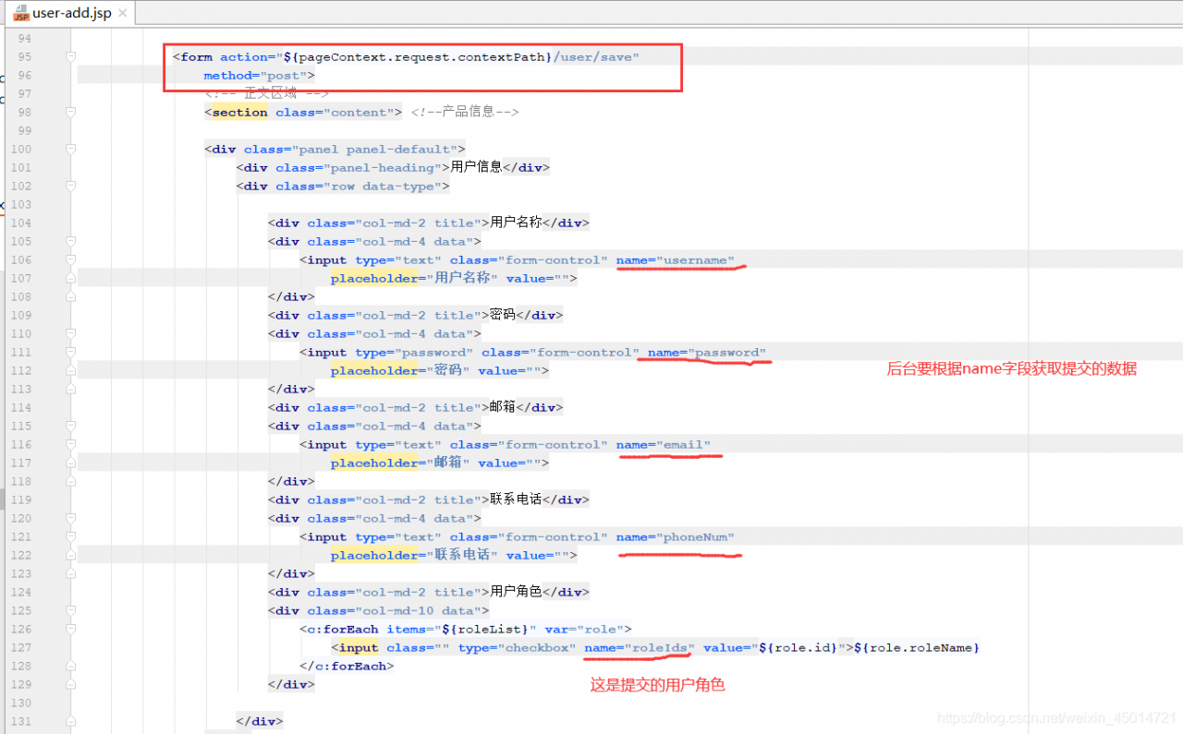The width and height of the screenshot is (1183, 734).
Task: Fold the row data-type div at line 102
Action: pyautogui.click(x=70, y=187)
